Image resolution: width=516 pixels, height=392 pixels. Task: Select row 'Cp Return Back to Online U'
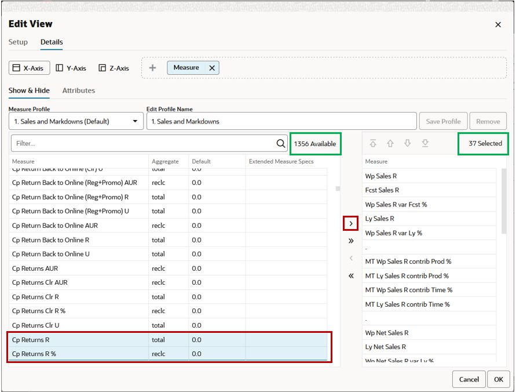168,254
